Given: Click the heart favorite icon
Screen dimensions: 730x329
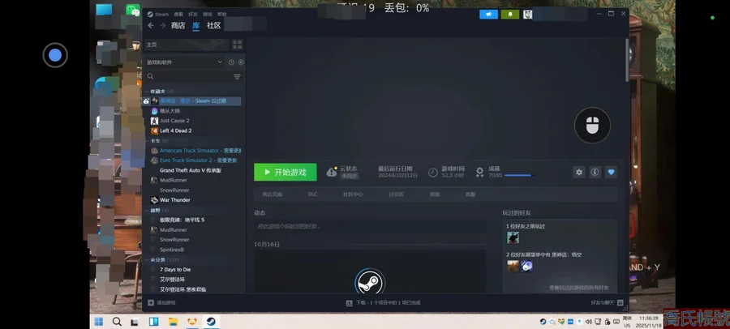Looking at the screenshot, I should pos(611,172).
